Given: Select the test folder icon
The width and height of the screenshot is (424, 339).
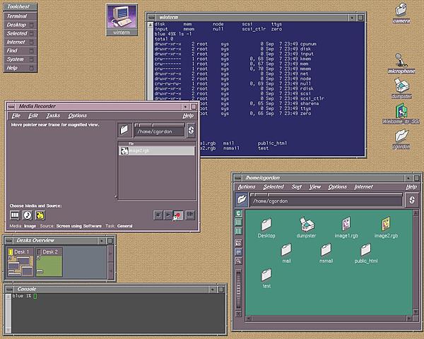Looking at the screenshot, I should (x=266, y=278).
